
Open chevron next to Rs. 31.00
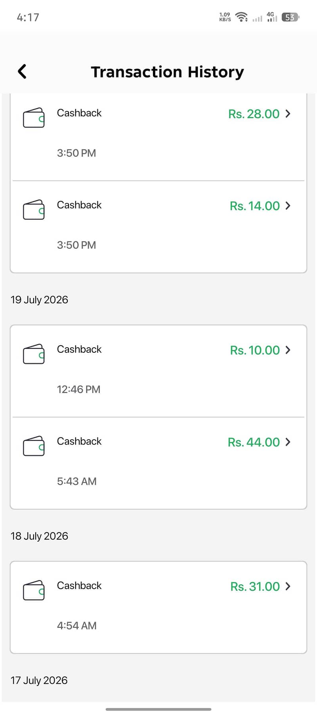(x=288, y=586)
